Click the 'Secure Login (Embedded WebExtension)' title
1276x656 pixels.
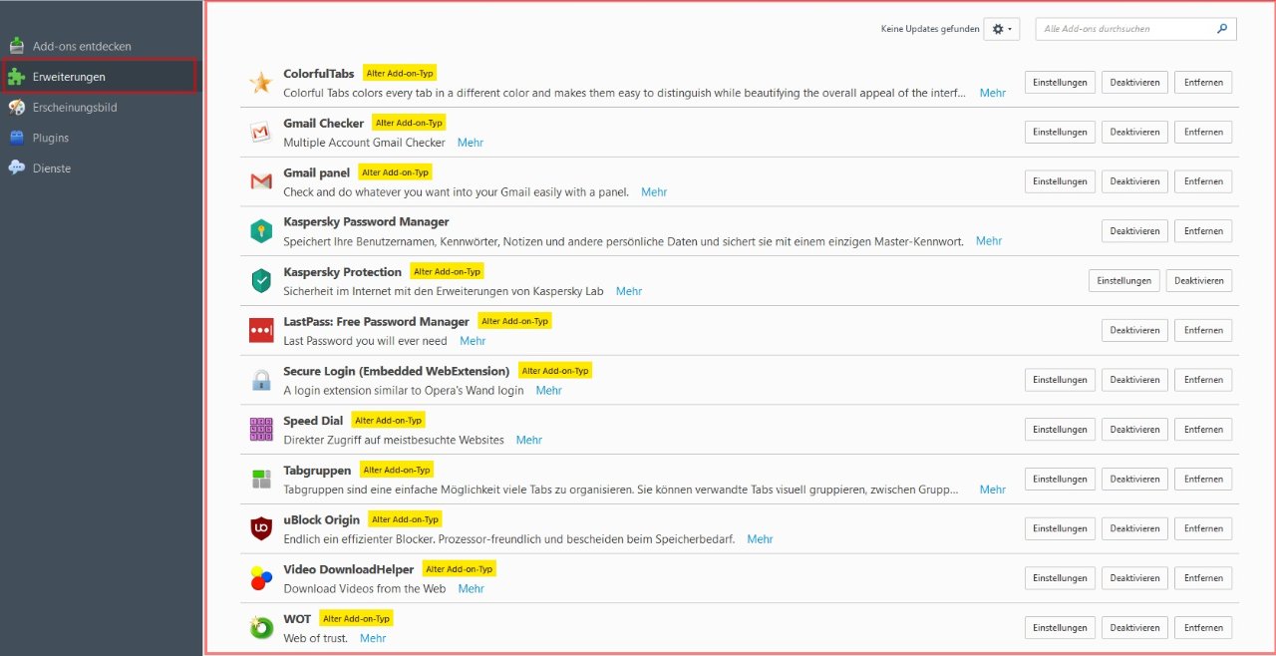pyautogui.click(x=397, y=371)
